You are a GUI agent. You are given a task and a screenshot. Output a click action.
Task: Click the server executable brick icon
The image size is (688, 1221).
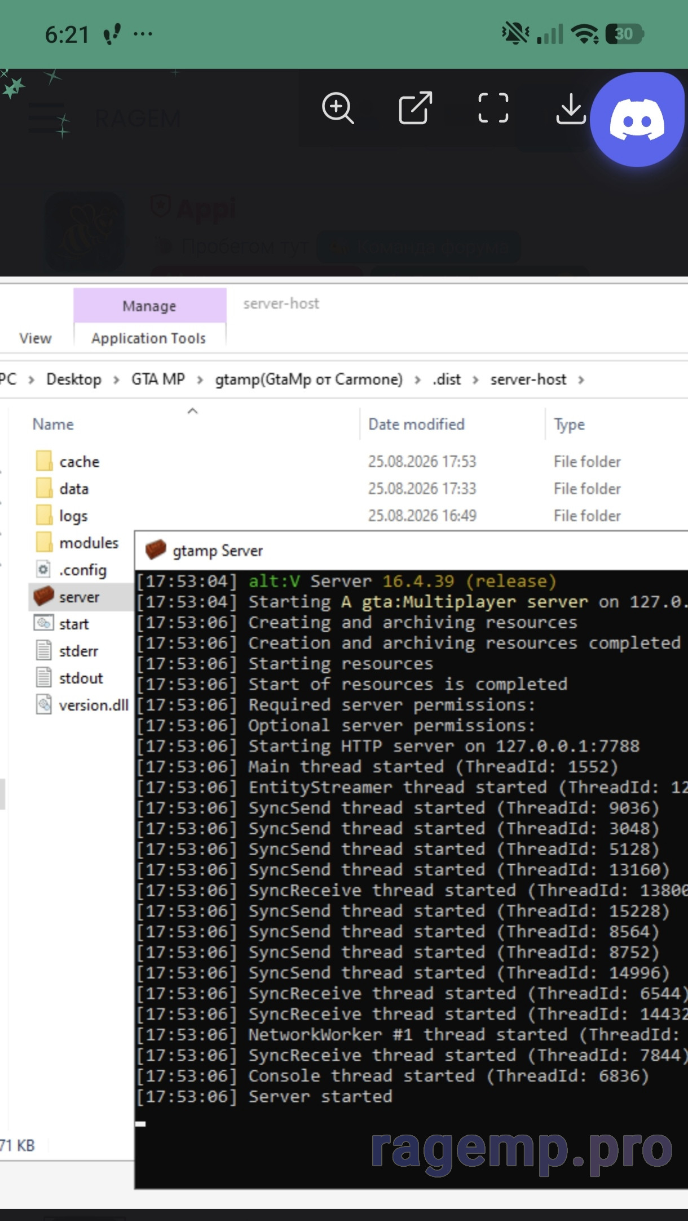pos(43,596)
